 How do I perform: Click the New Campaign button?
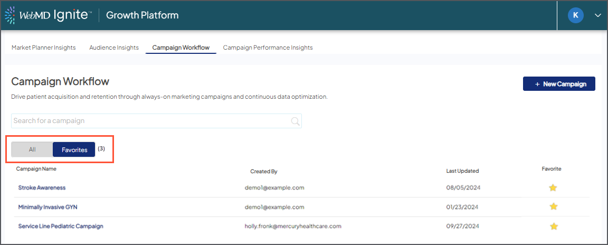(x=559, y=84)
